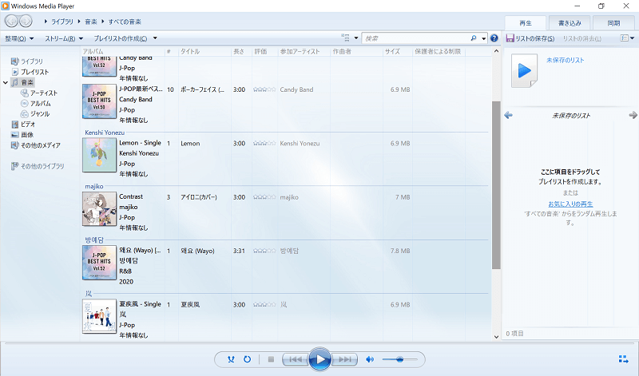The height and width of the screenshot is (376, 639).
Task: Open the search options dropdown arrow
Action: coord(484,38)
